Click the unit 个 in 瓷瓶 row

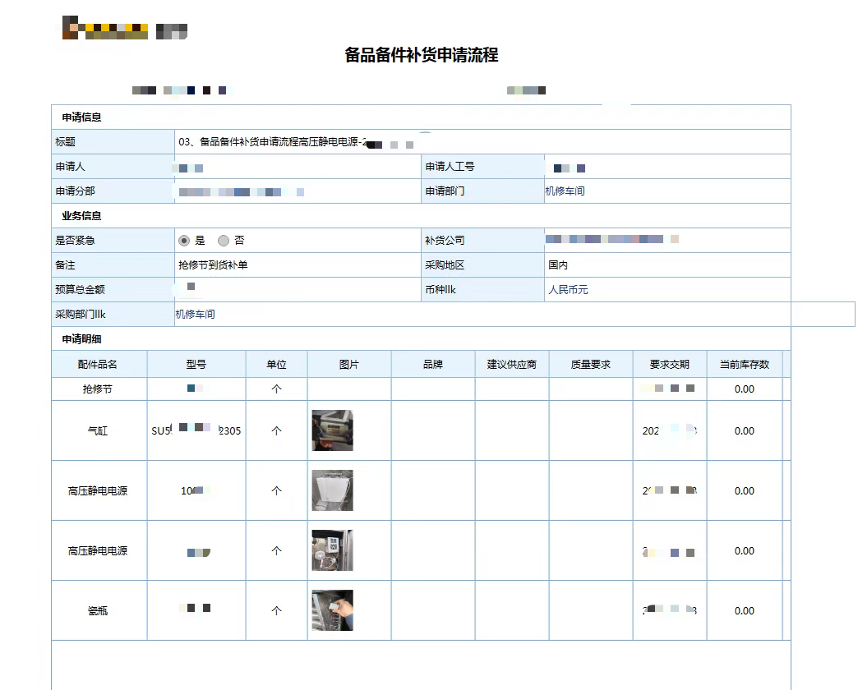(x=276, y=610)
